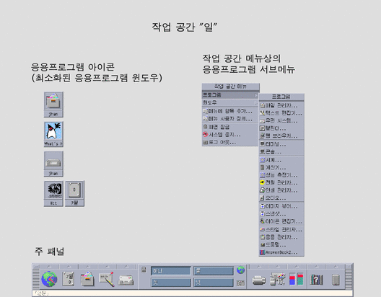Launch 'AnswerBook2...' from programs submenu
The width and height of the screenshot is (381, 297).
pos(281,252)
